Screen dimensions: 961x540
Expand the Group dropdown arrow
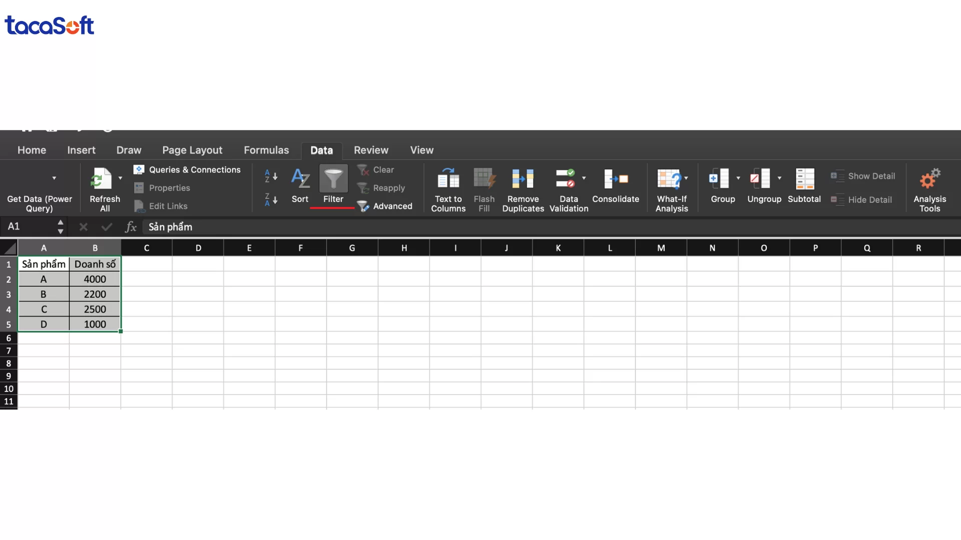pyautogui.click(x=738, y=178)
